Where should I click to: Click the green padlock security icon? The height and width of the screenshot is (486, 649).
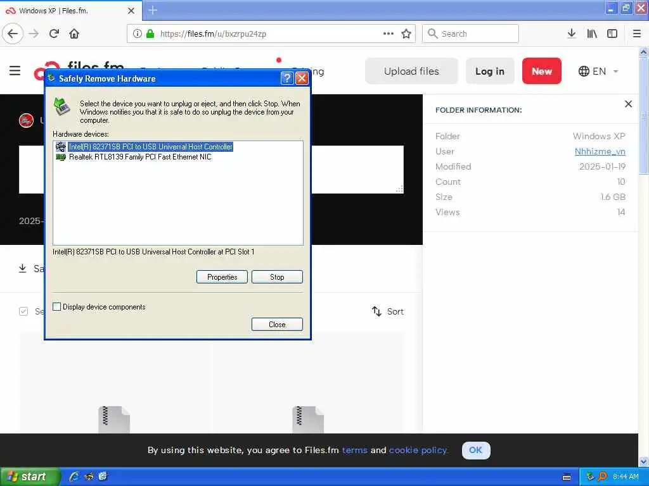click(x=150, y=34)
